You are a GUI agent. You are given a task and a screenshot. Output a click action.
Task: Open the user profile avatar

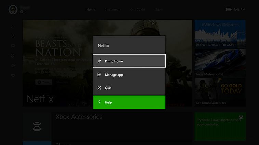click(x=13, y=10)
